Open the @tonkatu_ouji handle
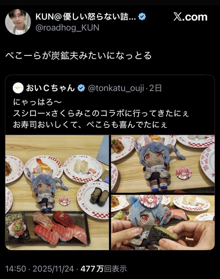Screen dimensions: 220x279 (116, 88)
